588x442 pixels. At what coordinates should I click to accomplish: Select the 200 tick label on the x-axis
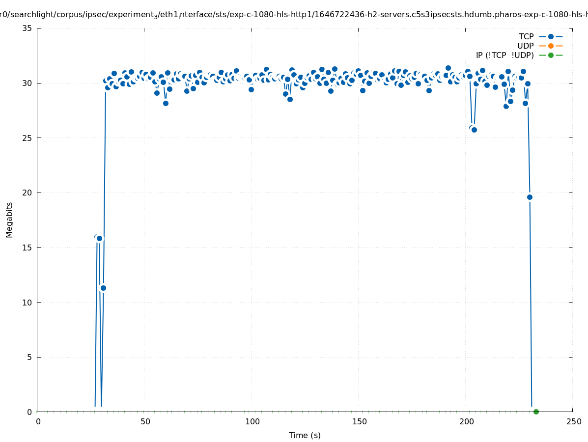(466, 421)
